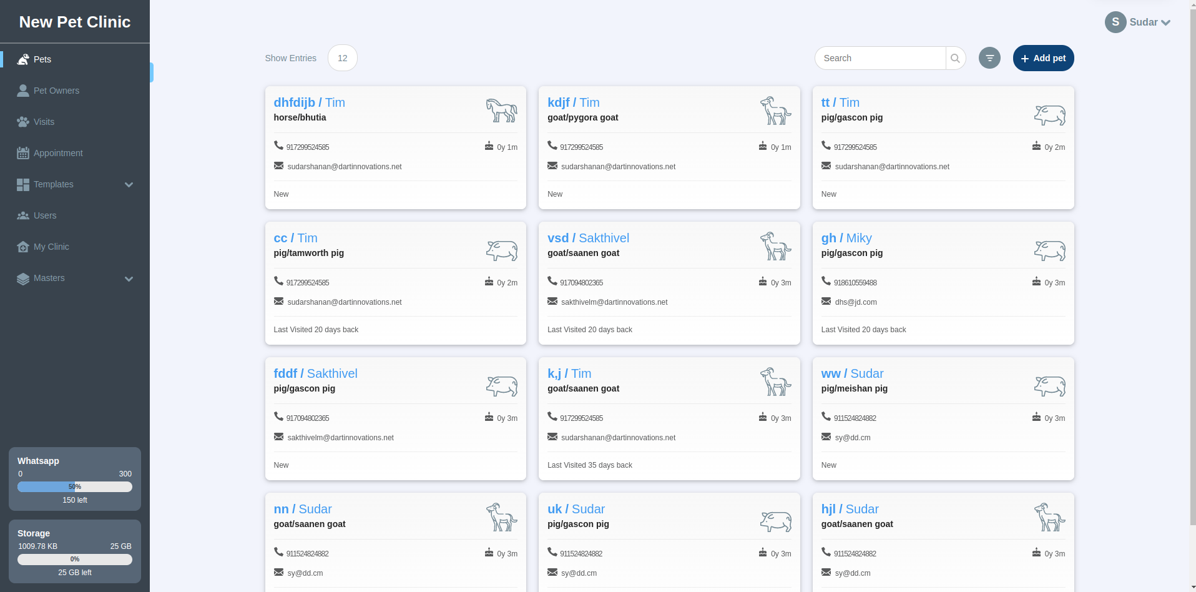Image resolution: width=1196 pixels, height=592 pixels.
Task: Click the email icon on gh card
Action: pyautogui.click(x=826, y=302)
